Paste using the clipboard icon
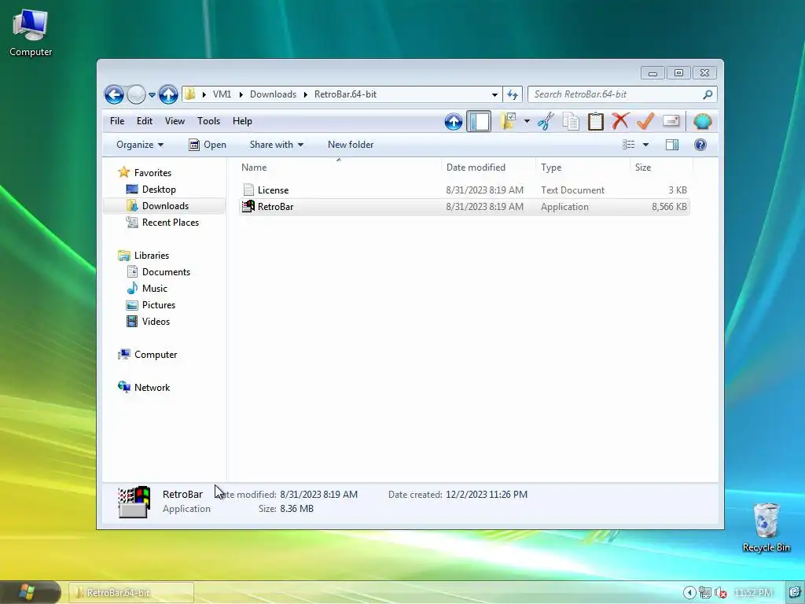Viewport: 805px width, 604px height. pos(596,122)
